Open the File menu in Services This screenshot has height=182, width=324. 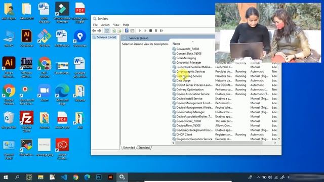click(95, 25)
